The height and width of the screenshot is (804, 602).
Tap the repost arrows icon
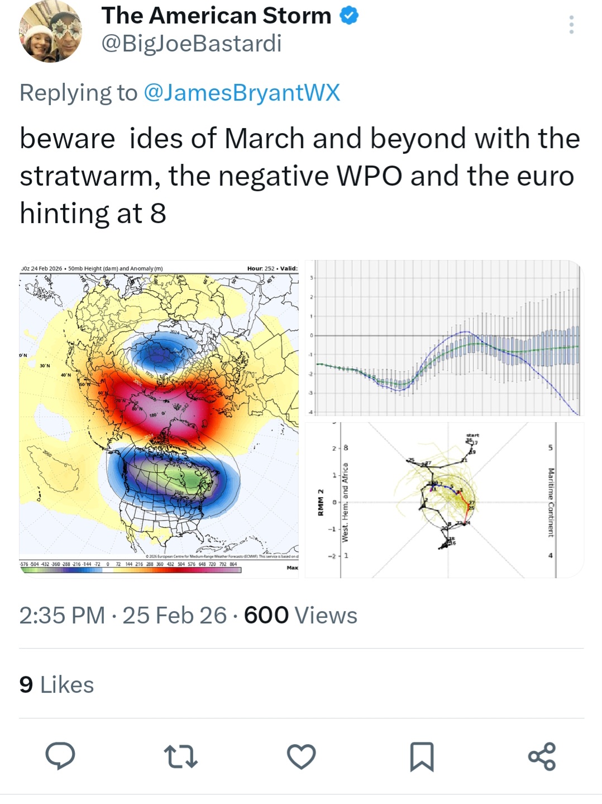click(181, 756)
